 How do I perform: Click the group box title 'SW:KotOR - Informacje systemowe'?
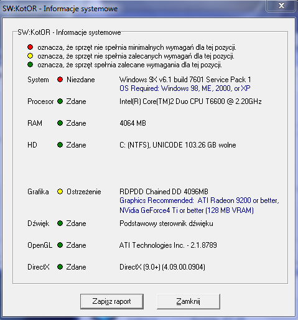[x=69, y=32]
